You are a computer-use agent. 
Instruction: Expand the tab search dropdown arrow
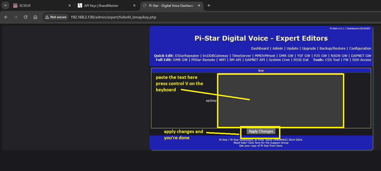(5, 5)
